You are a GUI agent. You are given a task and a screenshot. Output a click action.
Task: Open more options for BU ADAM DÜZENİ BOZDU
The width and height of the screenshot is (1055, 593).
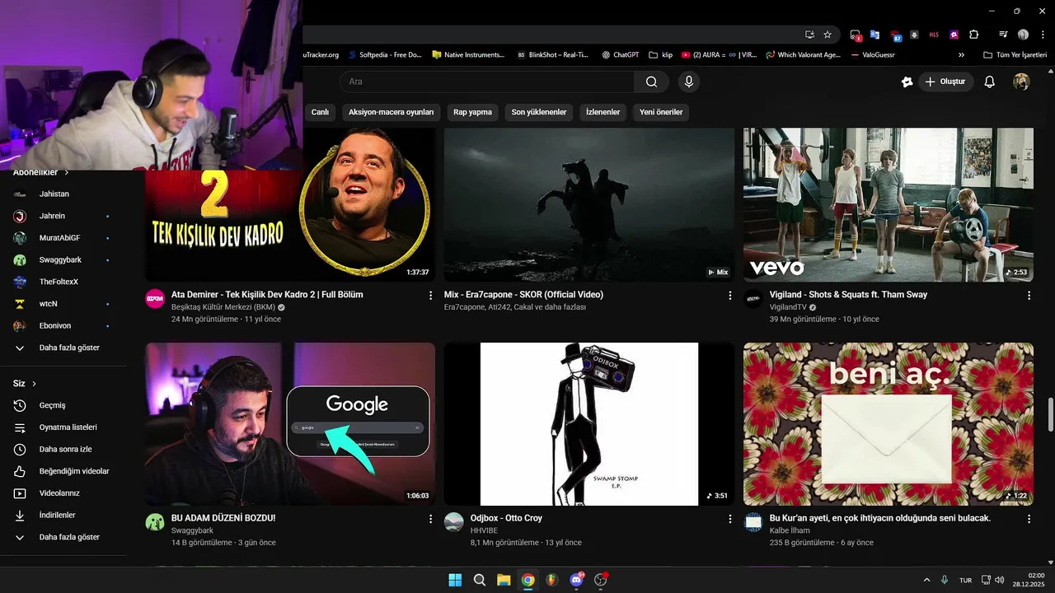pyautogui.click(x=430, y=519)
